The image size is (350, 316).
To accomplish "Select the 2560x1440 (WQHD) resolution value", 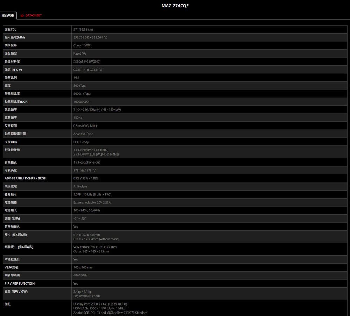I will (x=87, y=62).
